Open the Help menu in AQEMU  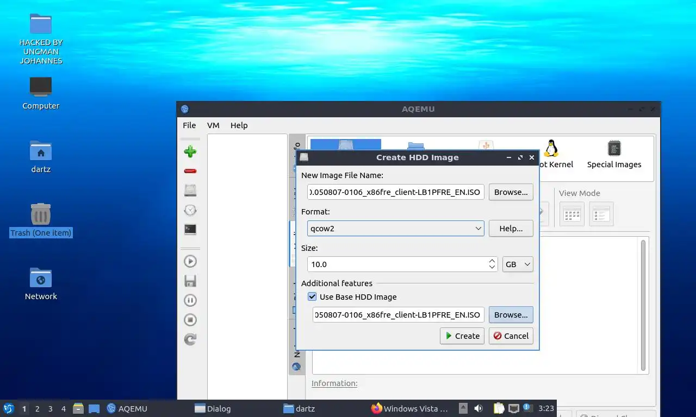239,125
